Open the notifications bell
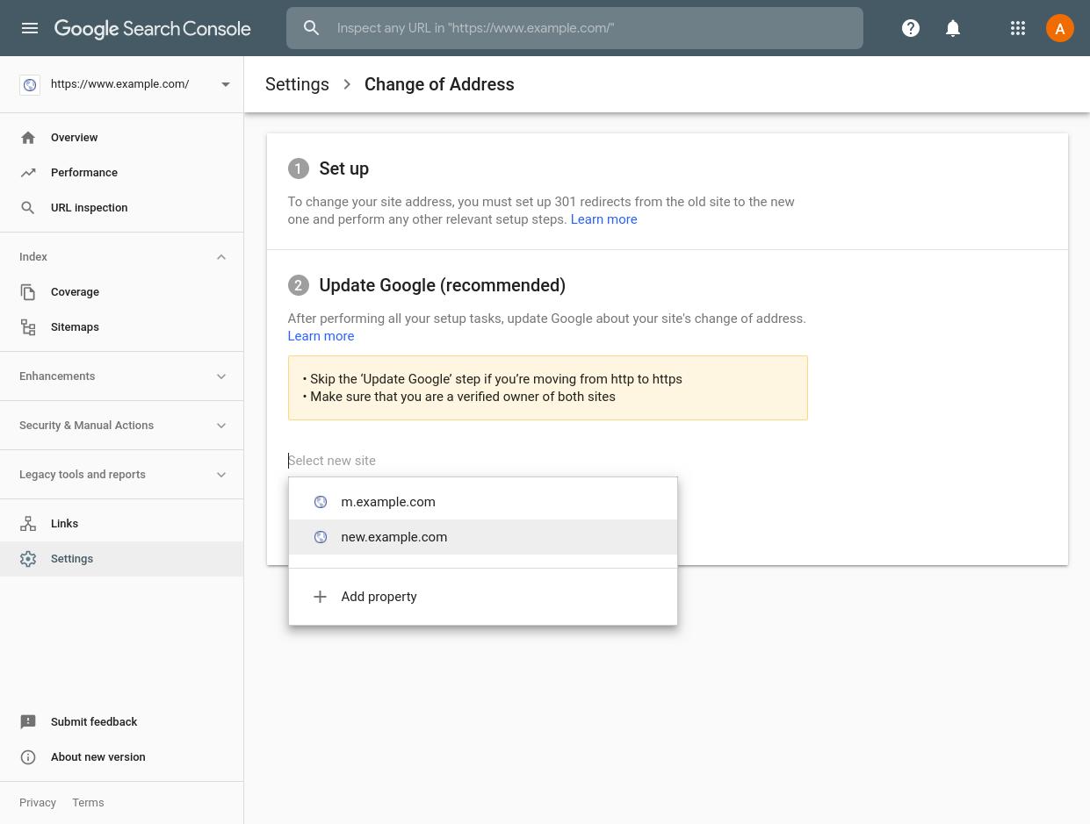 953,27
